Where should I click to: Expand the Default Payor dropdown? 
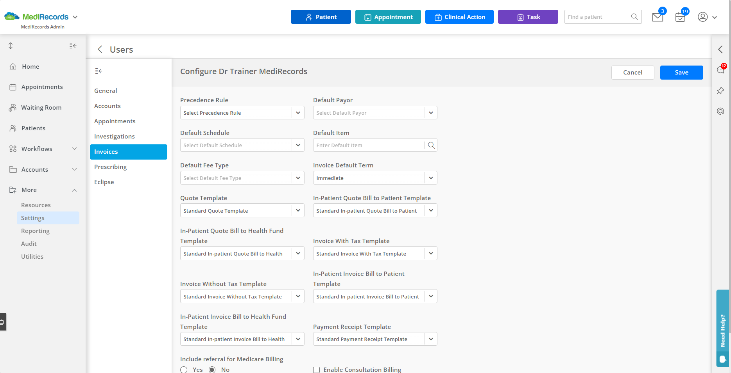(430, 112)
